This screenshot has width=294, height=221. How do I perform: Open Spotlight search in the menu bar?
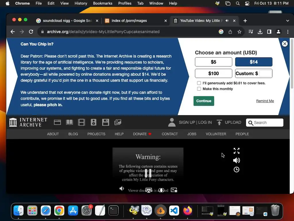click(x=237, y=3)
